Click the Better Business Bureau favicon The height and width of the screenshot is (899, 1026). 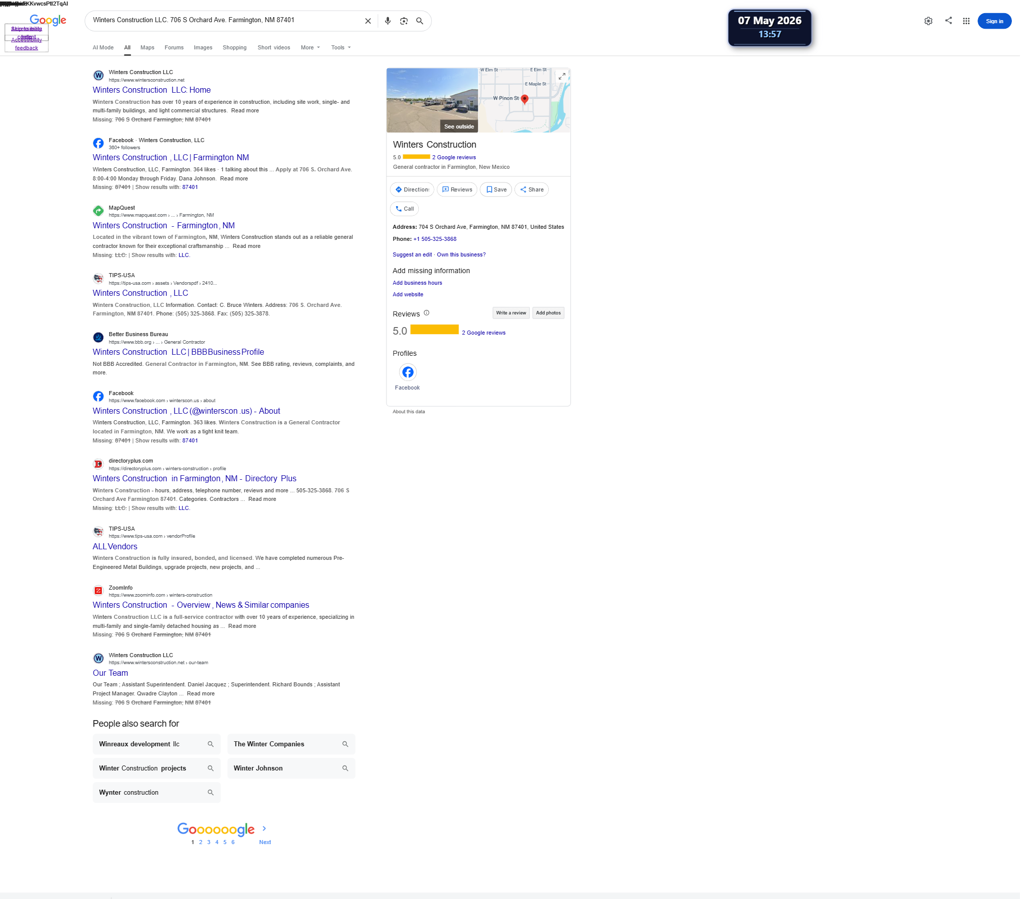pyautogui.click(x=99, y=337)
